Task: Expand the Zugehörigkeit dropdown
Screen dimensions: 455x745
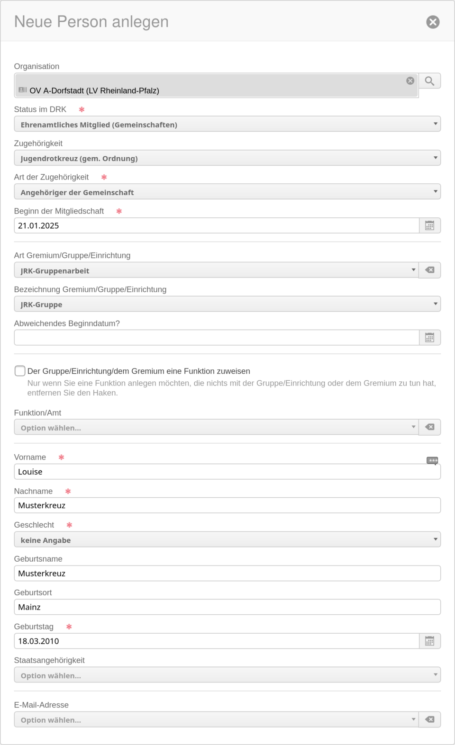Action: (x=227, y=158)
